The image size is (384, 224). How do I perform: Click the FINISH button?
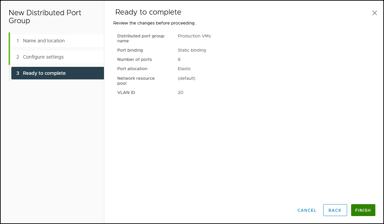[x=363, y=210]
